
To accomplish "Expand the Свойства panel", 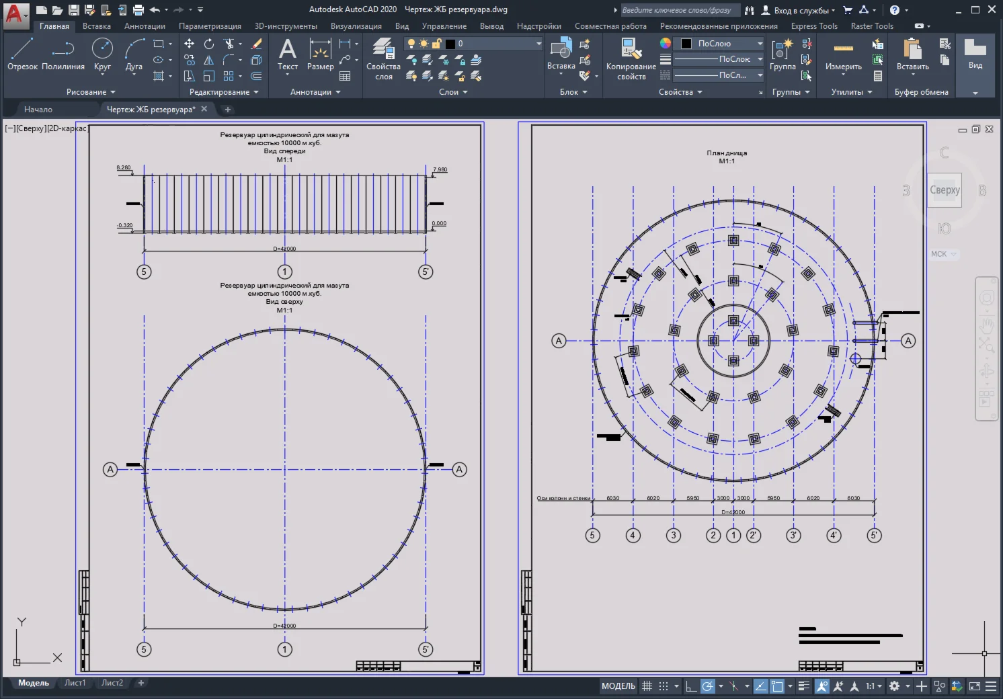I will 680,92.
